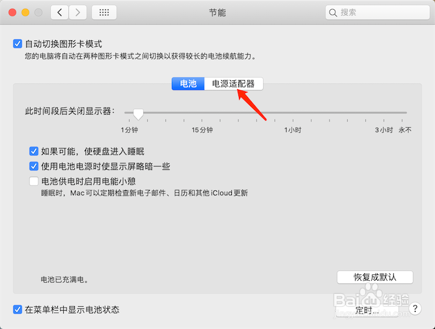Show all preferences with the grid icon
The image size is (435, 329).
104,12
